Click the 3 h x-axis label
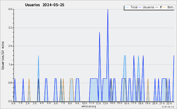 [x=35, y=103]
